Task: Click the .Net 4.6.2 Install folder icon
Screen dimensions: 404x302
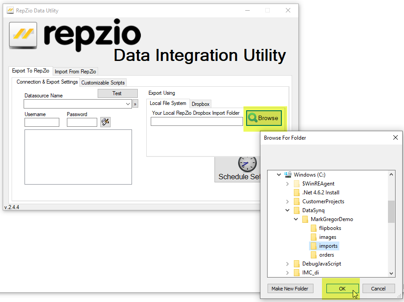Action: [x=297, y=193]
